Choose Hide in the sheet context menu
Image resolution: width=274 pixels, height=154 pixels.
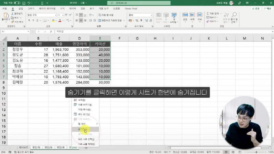click(85, 129)
